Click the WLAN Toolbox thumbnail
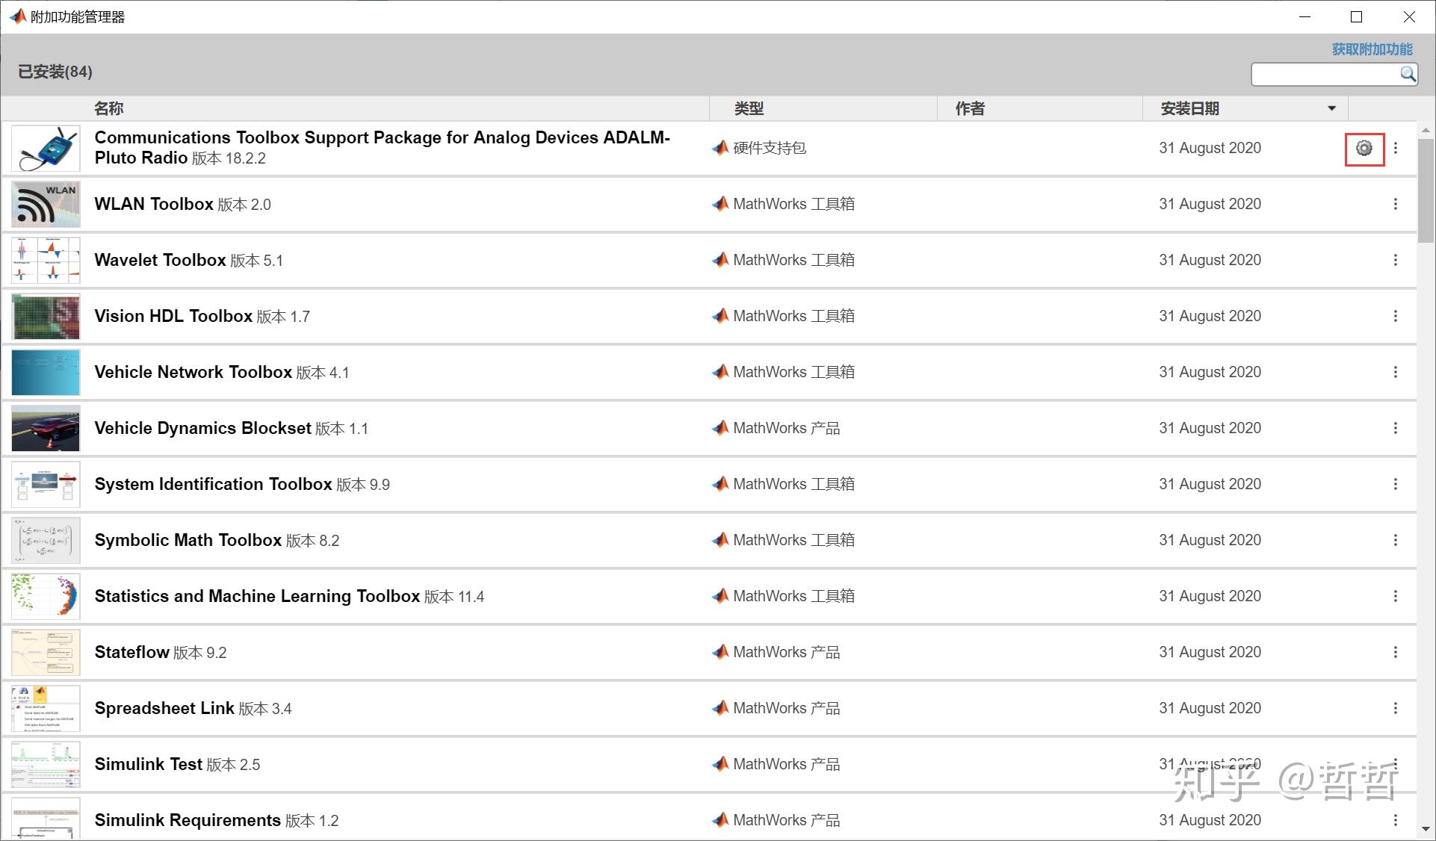Image resolution: width=1436 pixels, height=841 pixels. (46, 204)
